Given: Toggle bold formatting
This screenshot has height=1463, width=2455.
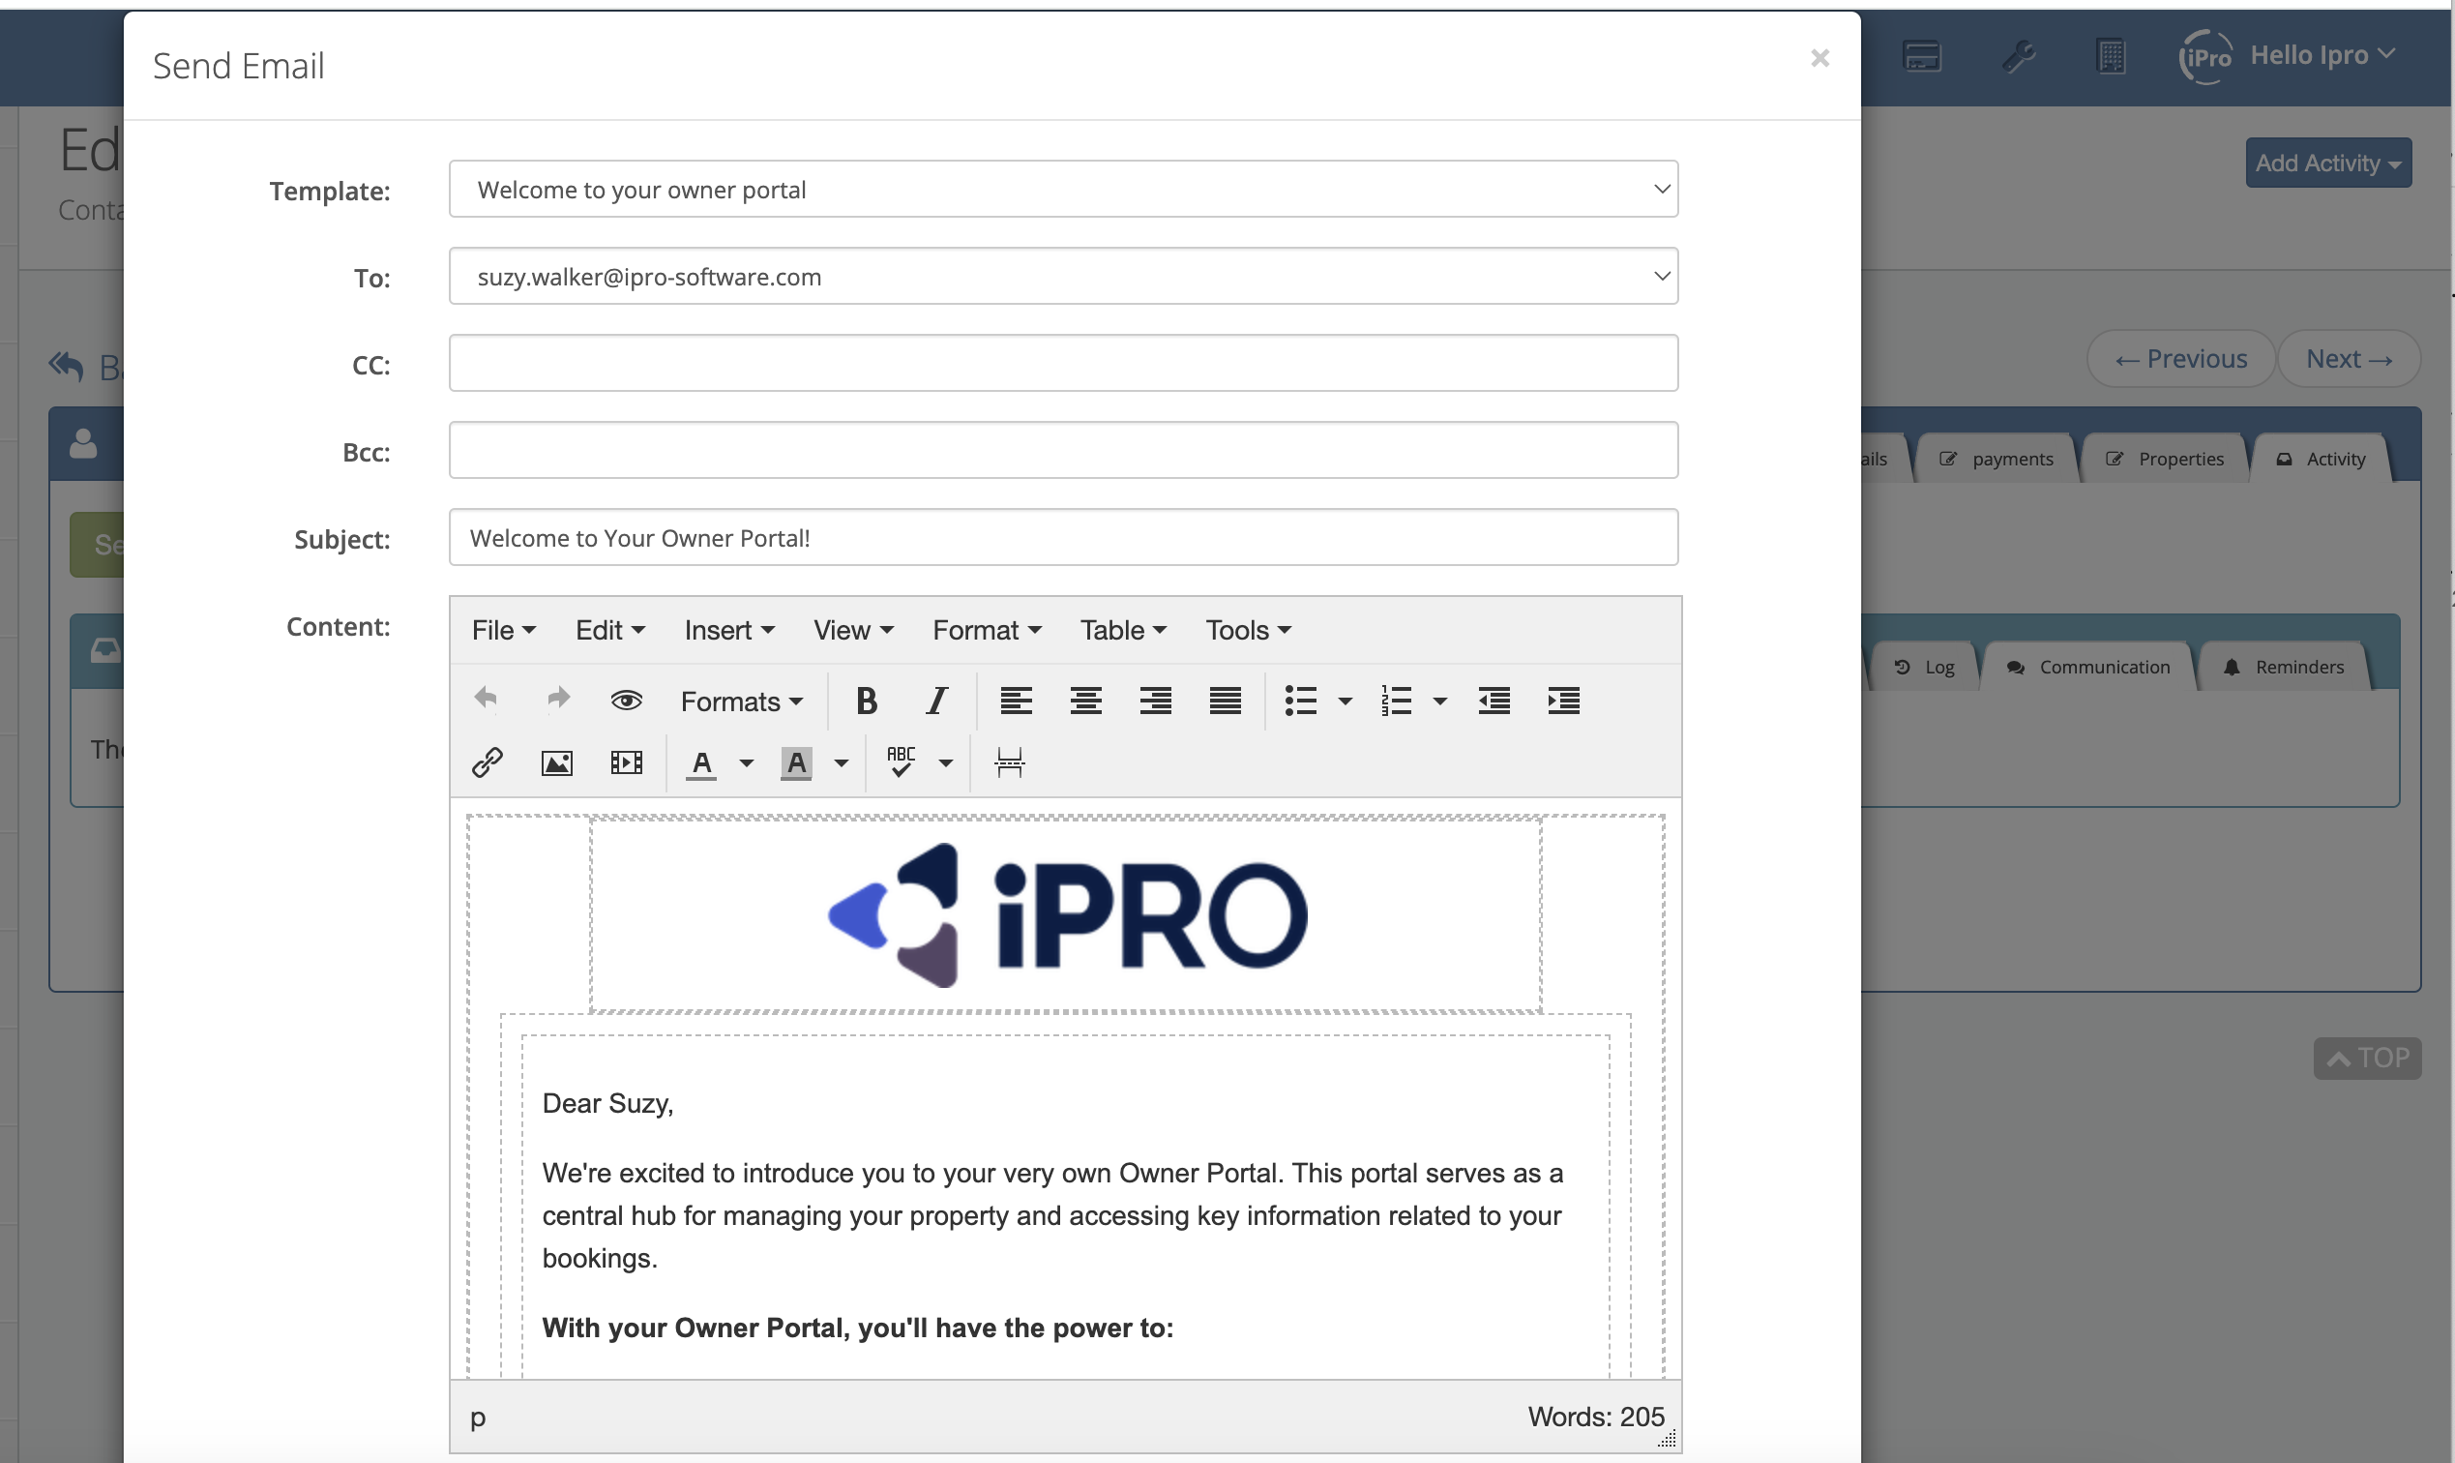Looking at the screenshot, I should click(x=867, y=700).
